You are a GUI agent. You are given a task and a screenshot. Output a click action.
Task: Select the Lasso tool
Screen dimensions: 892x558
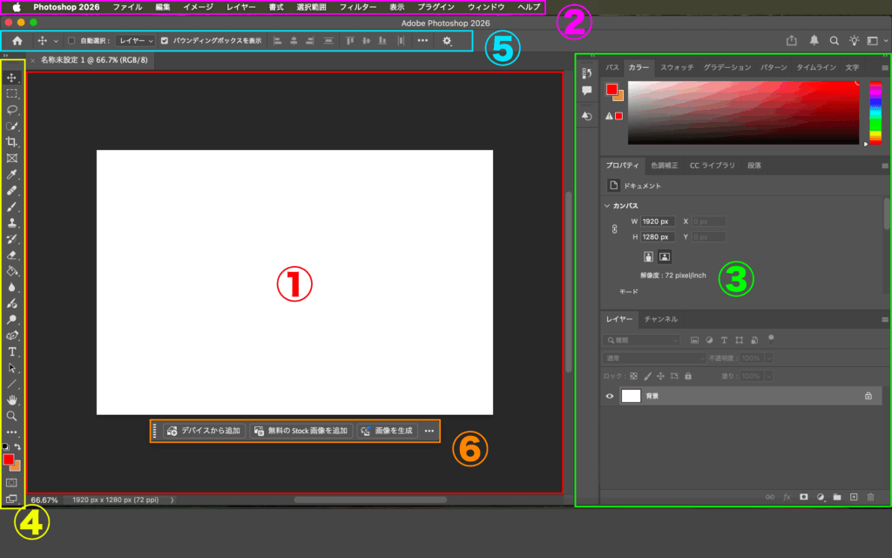(12, 110)
